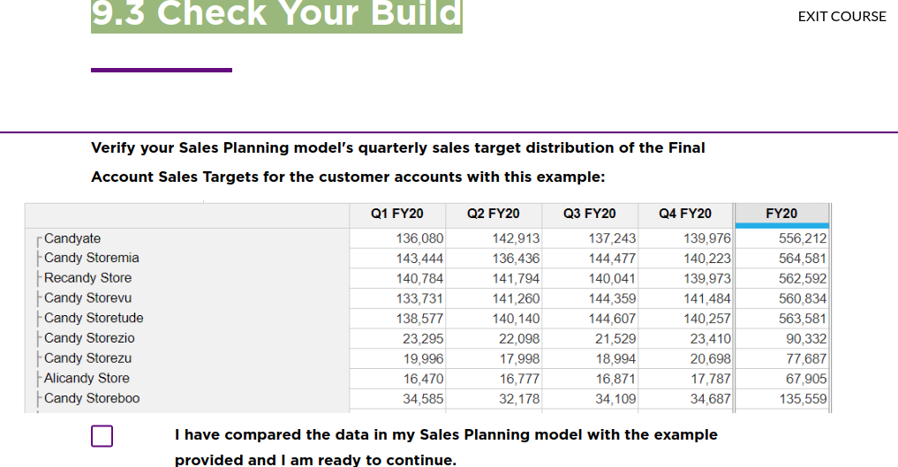Click the Q3 FY20 column header
This screenshot has height=467, width=898.
pos(589,214)
